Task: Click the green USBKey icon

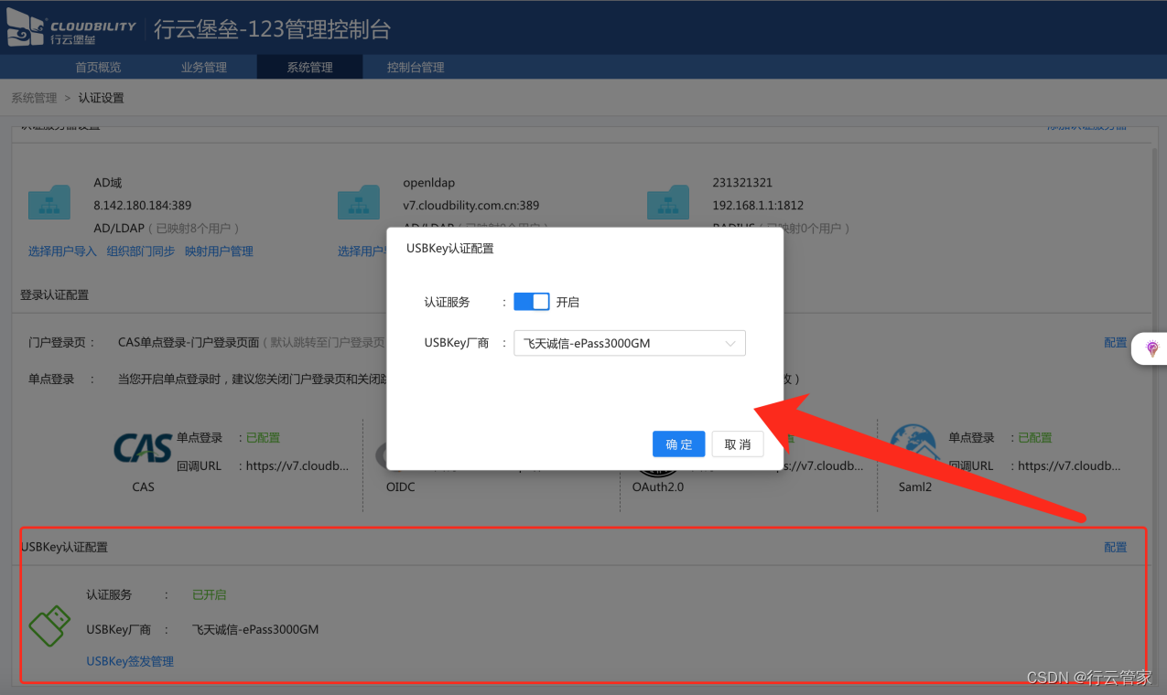Action: 49,626
